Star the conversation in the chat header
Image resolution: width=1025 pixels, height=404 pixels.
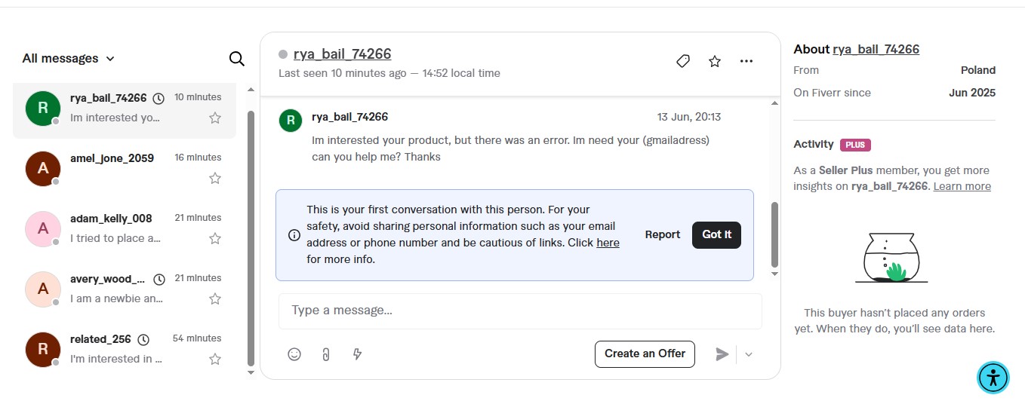[715, 61]
